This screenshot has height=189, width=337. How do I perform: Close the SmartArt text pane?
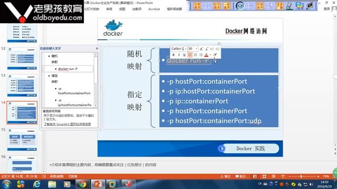pos(97,48)
